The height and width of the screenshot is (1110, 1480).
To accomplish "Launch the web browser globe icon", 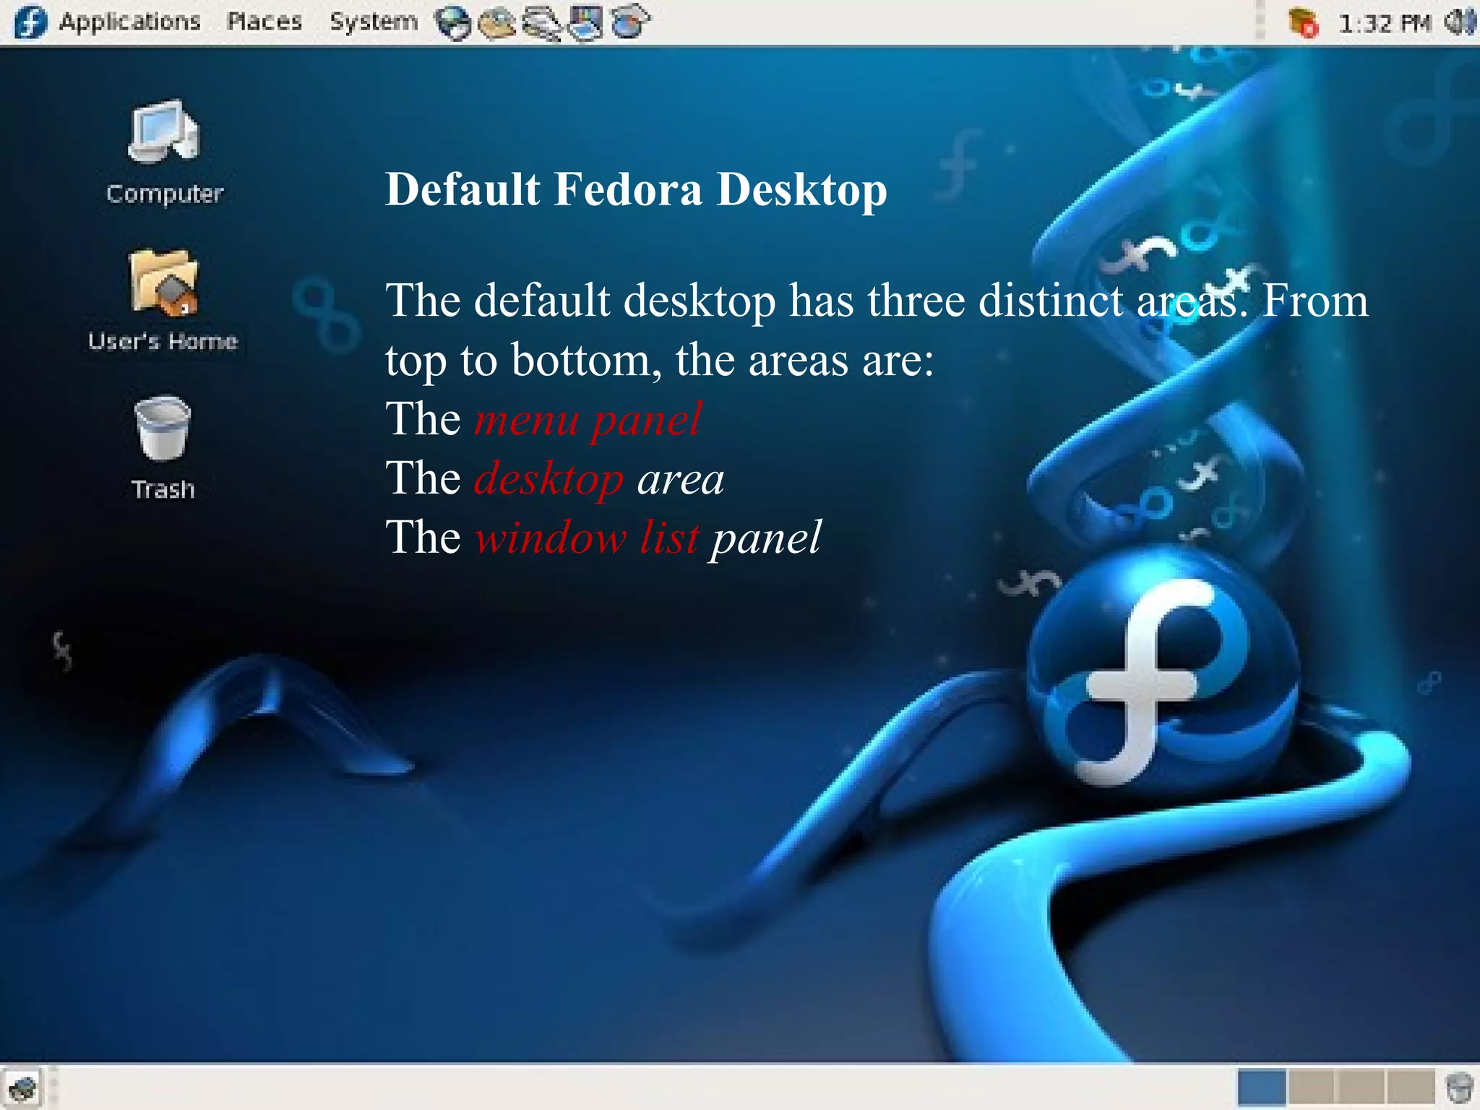I will [x=454, y=23].
